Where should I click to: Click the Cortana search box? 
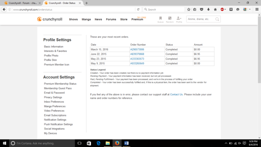click(x=42, y=143)
